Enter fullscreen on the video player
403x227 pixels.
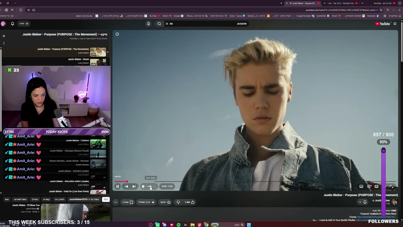coord(392,186)
